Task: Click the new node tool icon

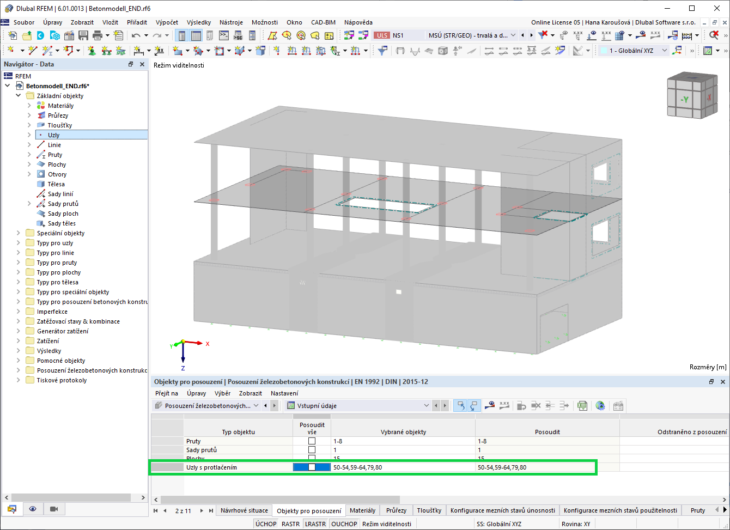Action: (x=11, y=51)
